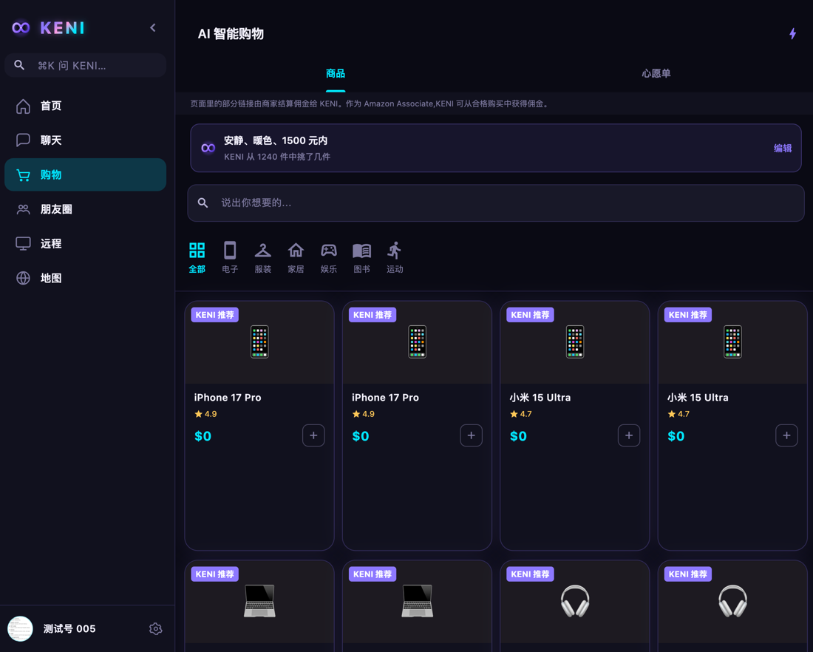The image size is (813, 652).
Task: Open the last 小米 15 Ultra product image
Action: point(732,342)
